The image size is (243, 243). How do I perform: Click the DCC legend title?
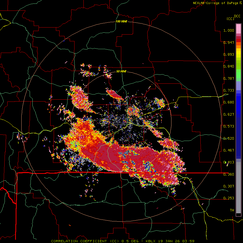[x=237, y=16]
